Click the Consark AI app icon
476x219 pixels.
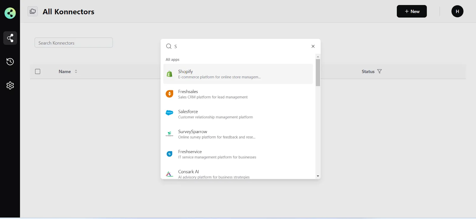[x=170, y=174]
